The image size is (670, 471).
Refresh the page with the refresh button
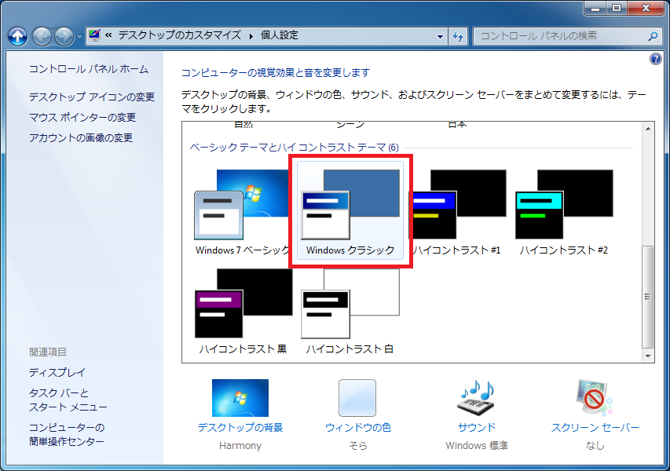pos(458,36)
